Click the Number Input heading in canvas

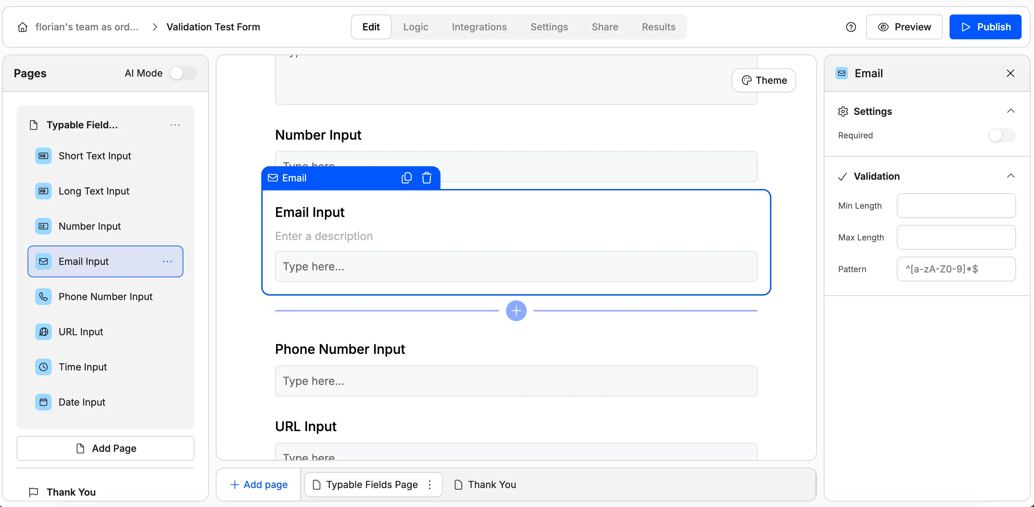tap(318, 135)
